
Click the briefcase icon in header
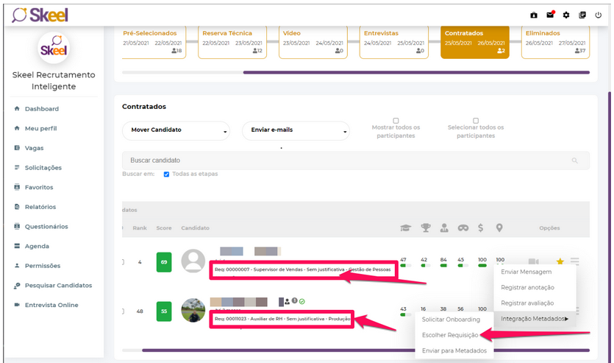click(x=534, y=15)
